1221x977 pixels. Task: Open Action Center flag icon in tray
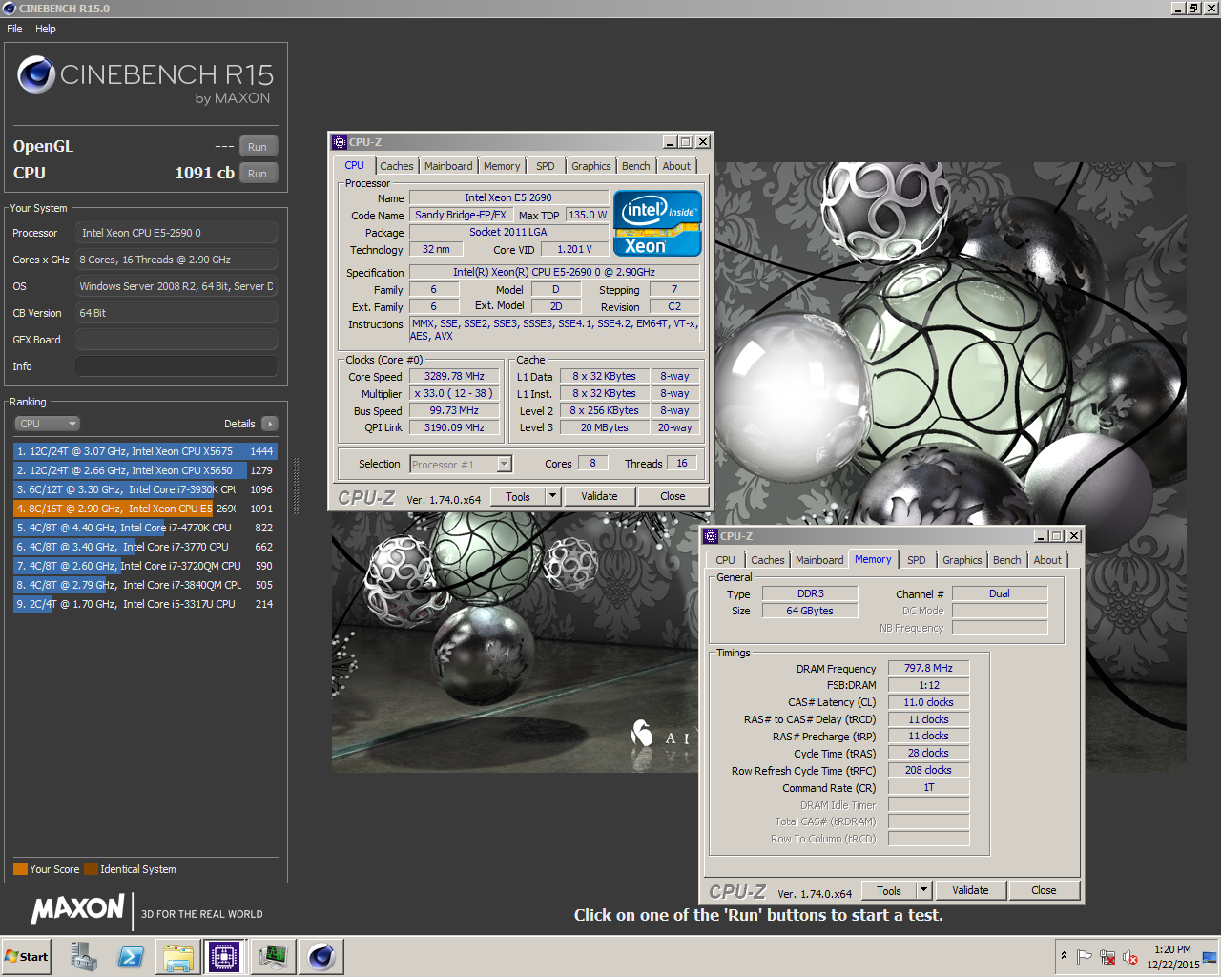[x=1085, y=957]
